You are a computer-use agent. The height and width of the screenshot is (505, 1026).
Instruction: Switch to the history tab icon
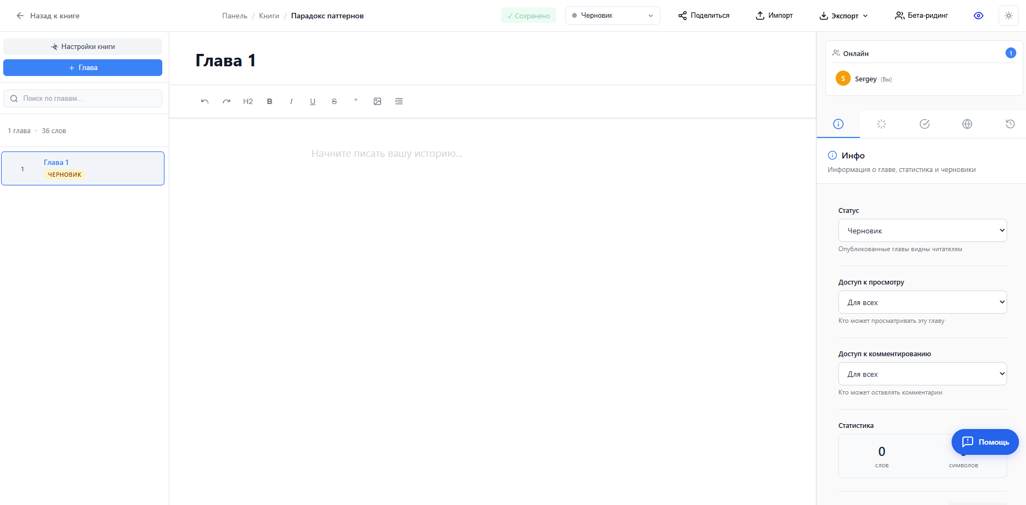pos(1010,124)
